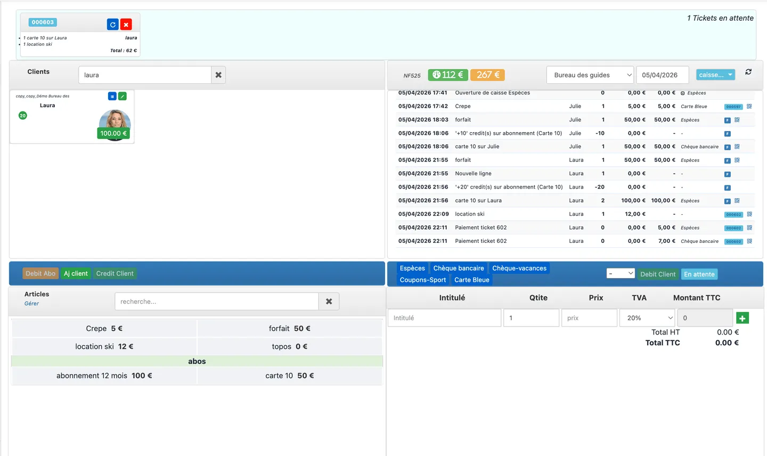Open the TVA 20% rate selector
The height and width of the screenshot is (456, 767).
(x=647, y=318)
